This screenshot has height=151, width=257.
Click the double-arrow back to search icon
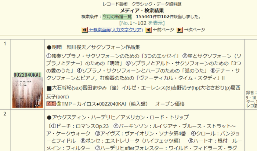click(84, 30)
